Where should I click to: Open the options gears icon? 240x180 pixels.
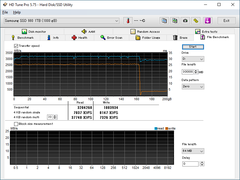196,21
